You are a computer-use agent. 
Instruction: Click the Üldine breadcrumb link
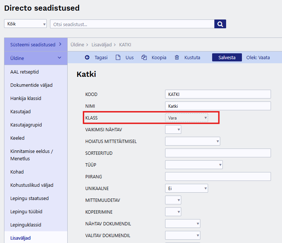pos(77,44)
